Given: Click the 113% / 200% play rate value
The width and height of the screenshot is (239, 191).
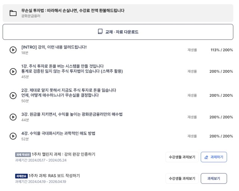Looking at the screenshot, I should [x=221, y=50].
